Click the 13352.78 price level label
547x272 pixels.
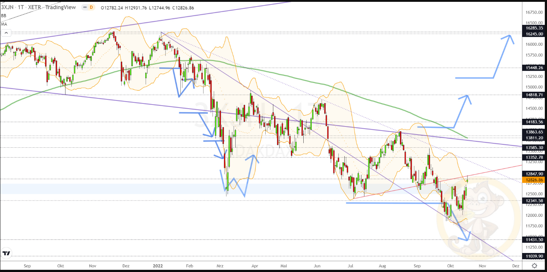(x=534, y=157)
